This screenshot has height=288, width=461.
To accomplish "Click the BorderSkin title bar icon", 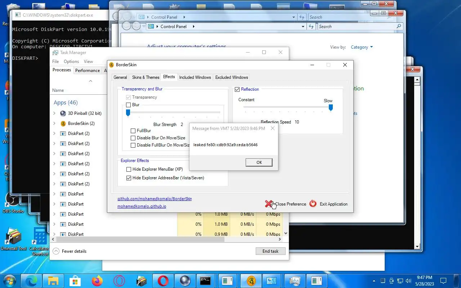I will [x=111, y=65].
